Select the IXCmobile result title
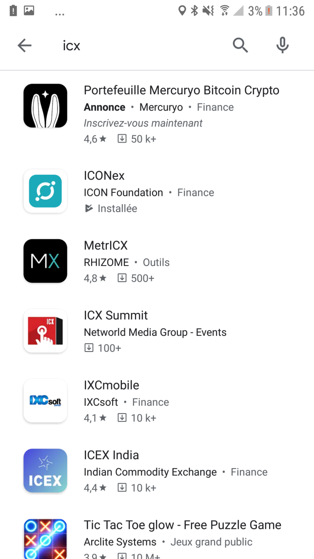The image size is (314, 559). tap(112, 385)
